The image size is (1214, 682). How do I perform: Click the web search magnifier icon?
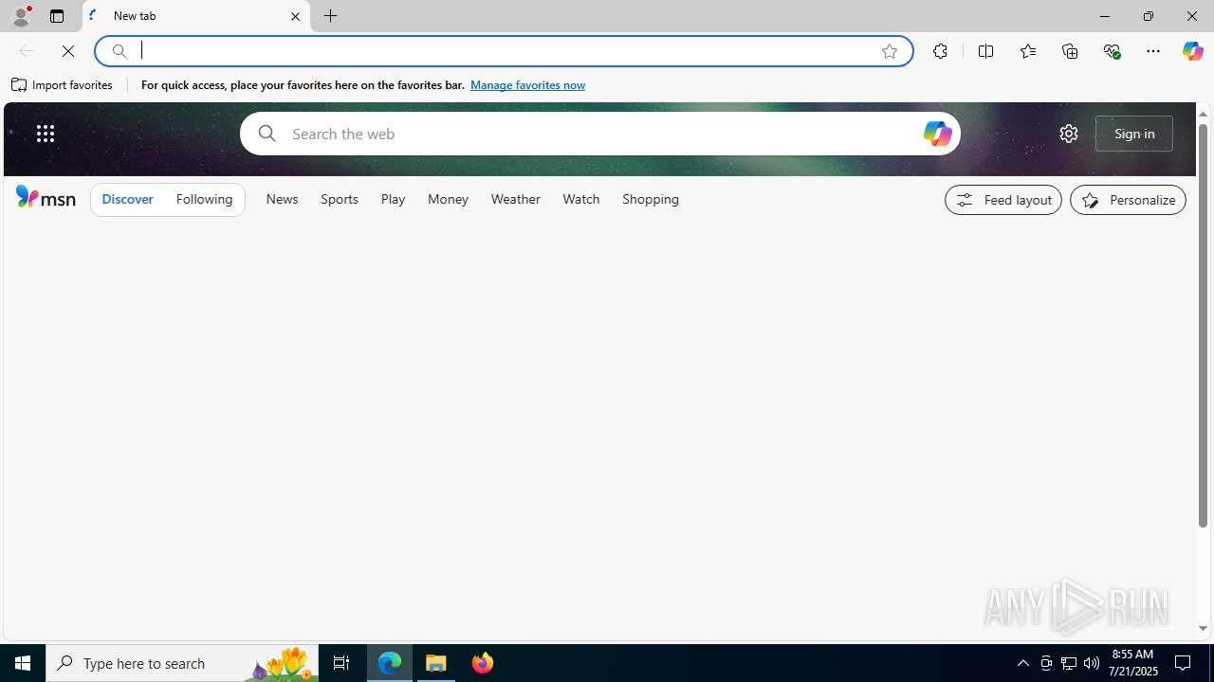(x=267, y=134)
